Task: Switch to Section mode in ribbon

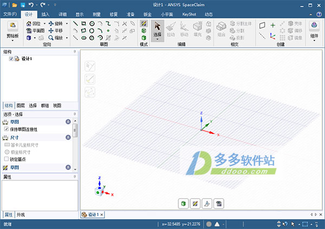Action: pos(144,31)
